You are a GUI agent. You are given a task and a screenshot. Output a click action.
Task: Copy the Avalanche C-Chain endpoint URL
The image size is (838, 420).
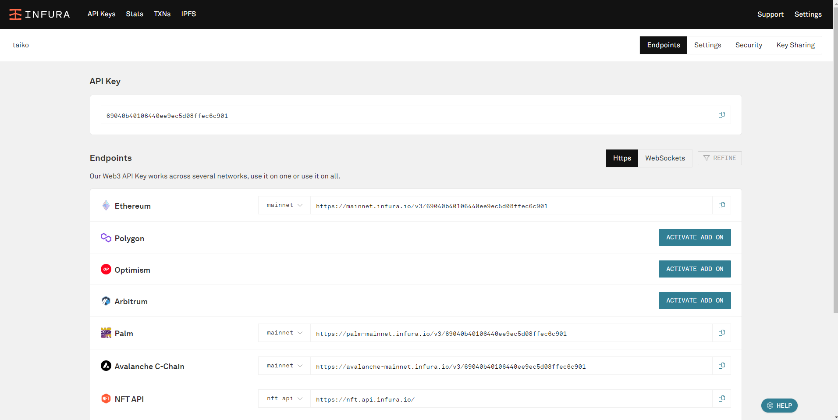[721, 366]
